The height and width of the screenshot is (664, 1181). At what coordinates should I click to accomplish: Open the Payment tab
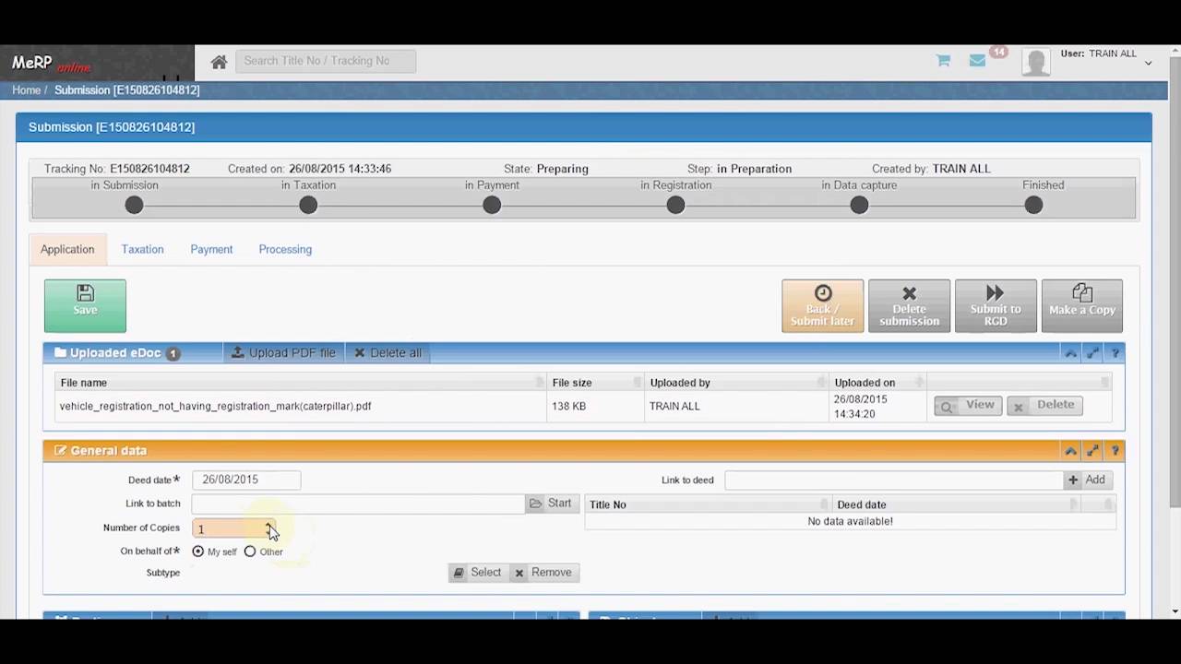point(211,249)
